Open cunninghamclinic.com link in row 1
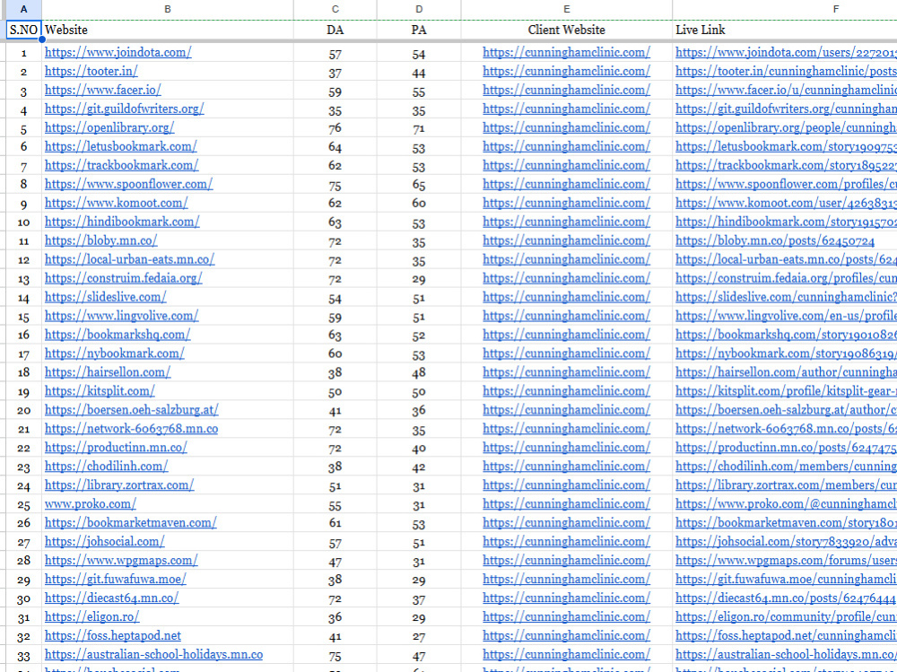 click(566, 52)
